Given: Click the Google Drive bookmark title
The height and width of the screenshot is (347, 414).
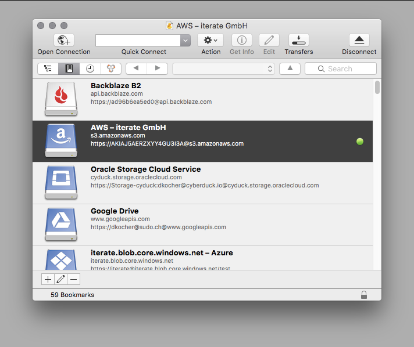Looking at the screenshot, I should [x=115, y=211].
